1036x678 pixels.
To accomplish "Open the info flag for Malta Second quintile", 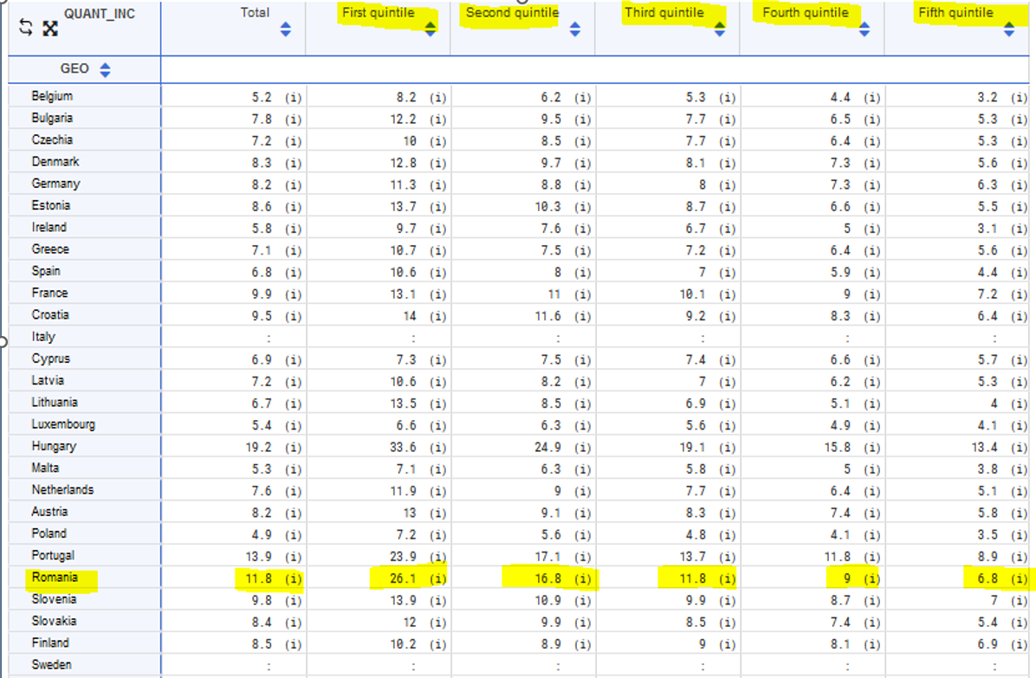I will [583, 469].
